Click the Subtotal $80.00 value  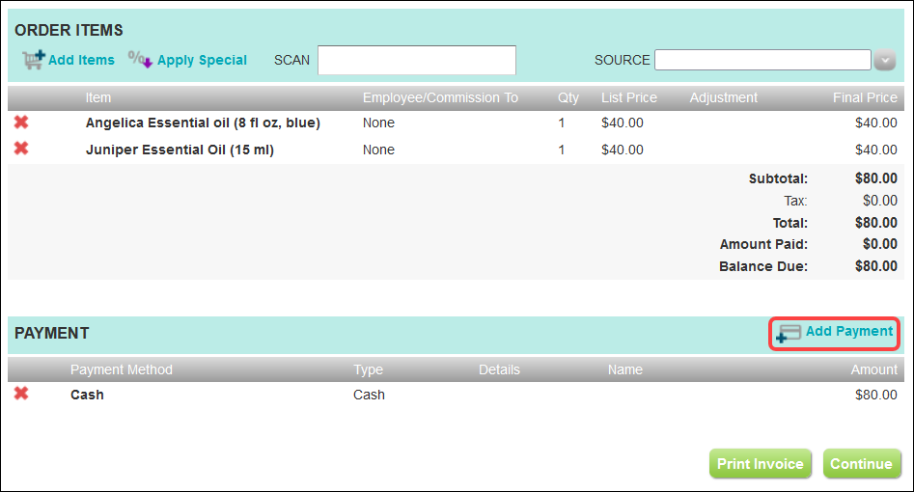click(x=876, y=178)
